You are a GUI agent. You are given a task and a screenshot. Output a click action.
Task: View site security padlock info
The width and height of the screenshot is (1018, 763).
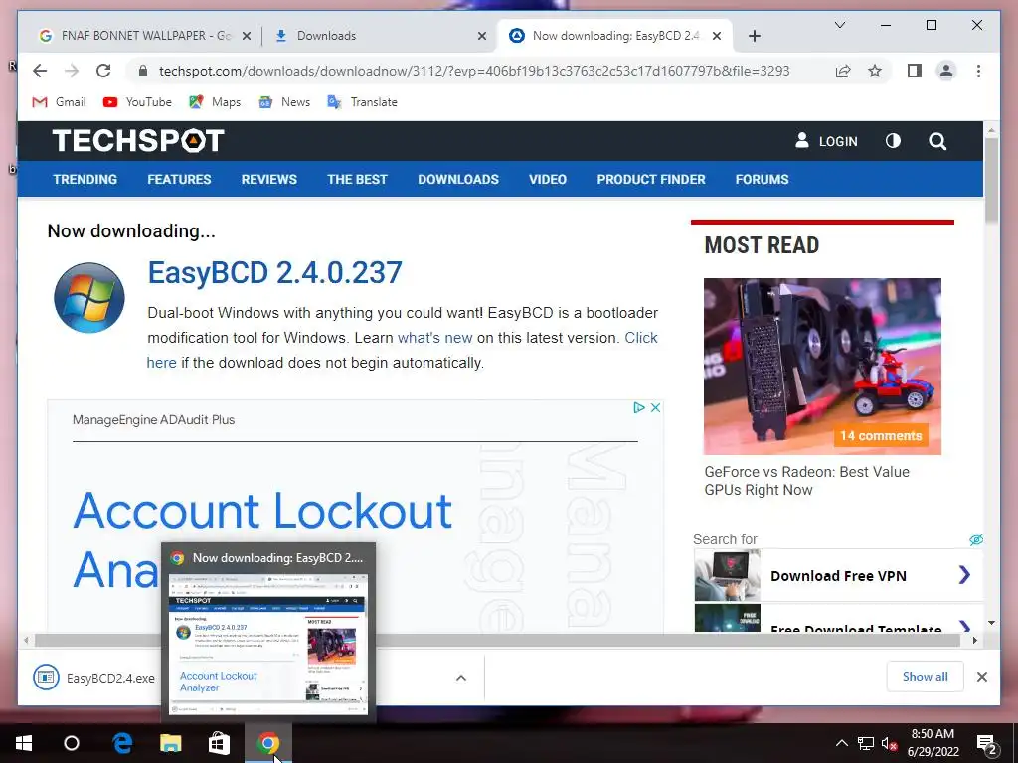143,71
